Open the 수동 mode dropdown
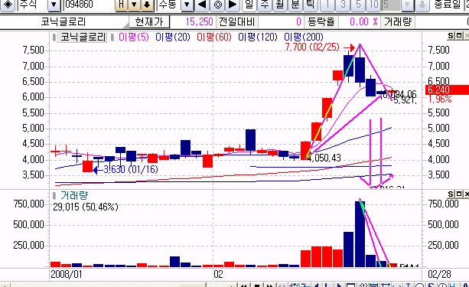The height and width of the screenshot is (287, 469). [187, 5]
